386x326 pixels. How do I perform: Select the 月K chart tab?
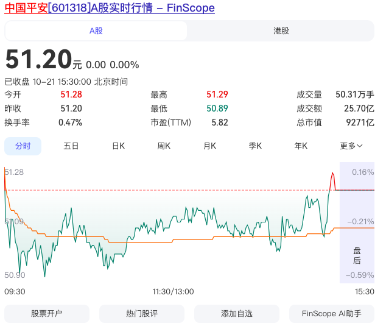[209, 146]
